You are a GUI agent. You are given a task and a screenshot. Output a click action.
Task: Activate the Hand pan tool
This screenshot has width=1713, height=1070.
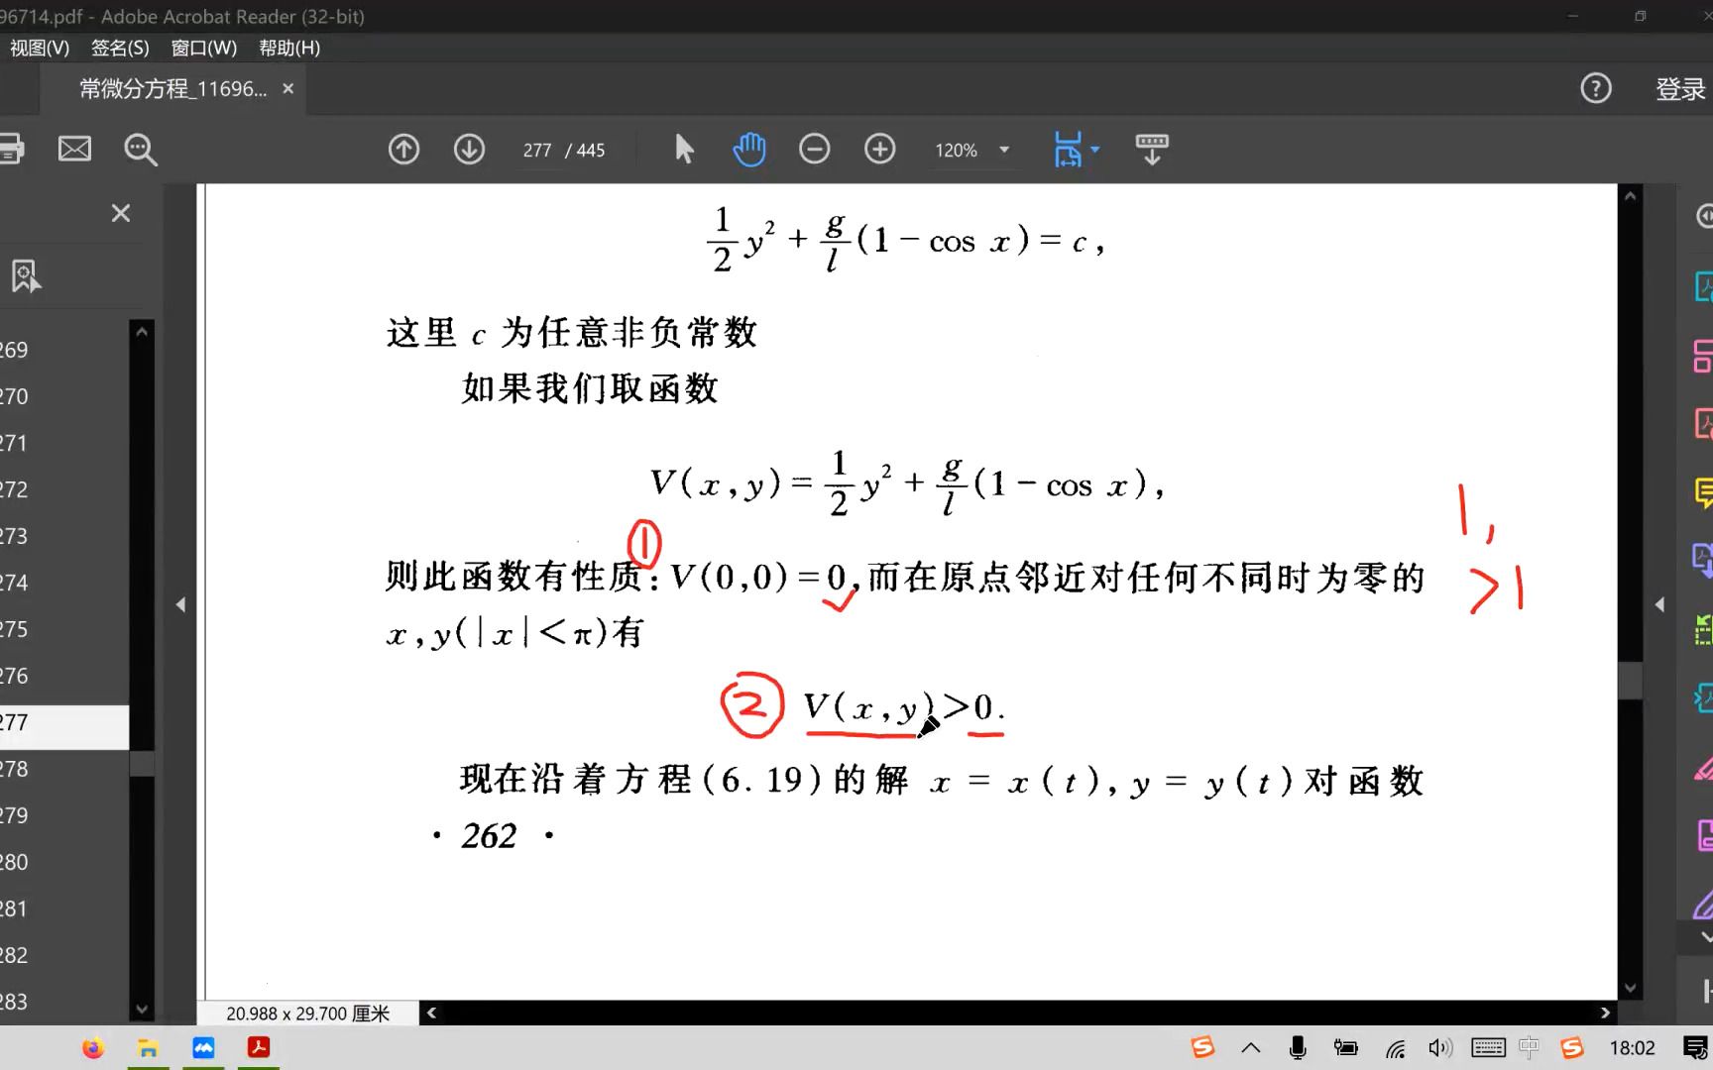point(748,150)
